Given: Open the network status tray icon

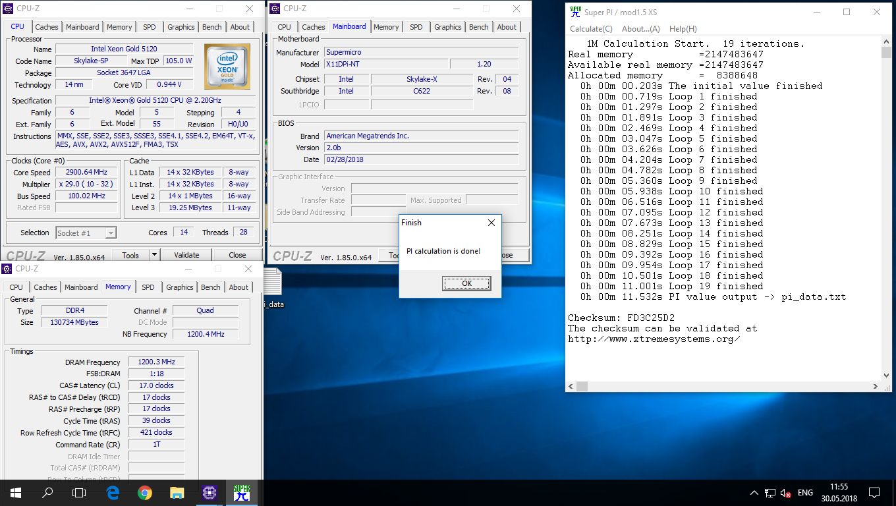Looking at the screenshot, I should tap(770, 493).
